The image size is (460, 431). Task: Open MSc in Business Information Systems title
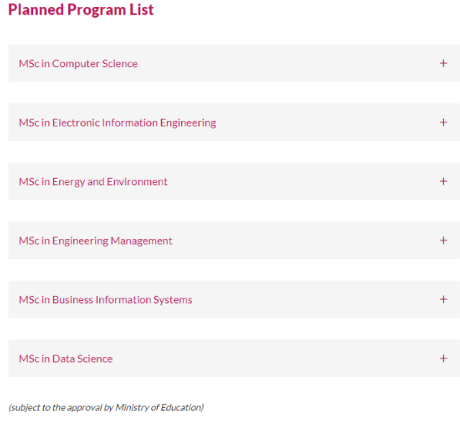pyautogui.click(x=106, y=300)
